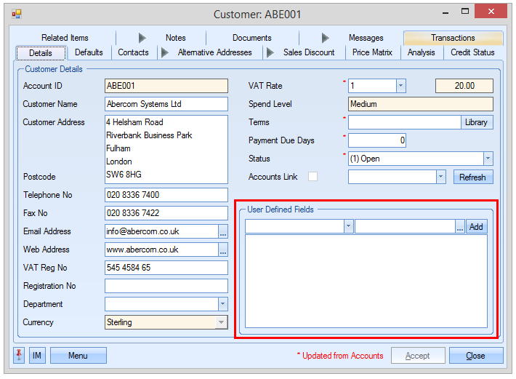Click ellipsis button in User Defined Fields
This screenshot has width=516, height=379.
pyautogui.click(x=460, y=227)
